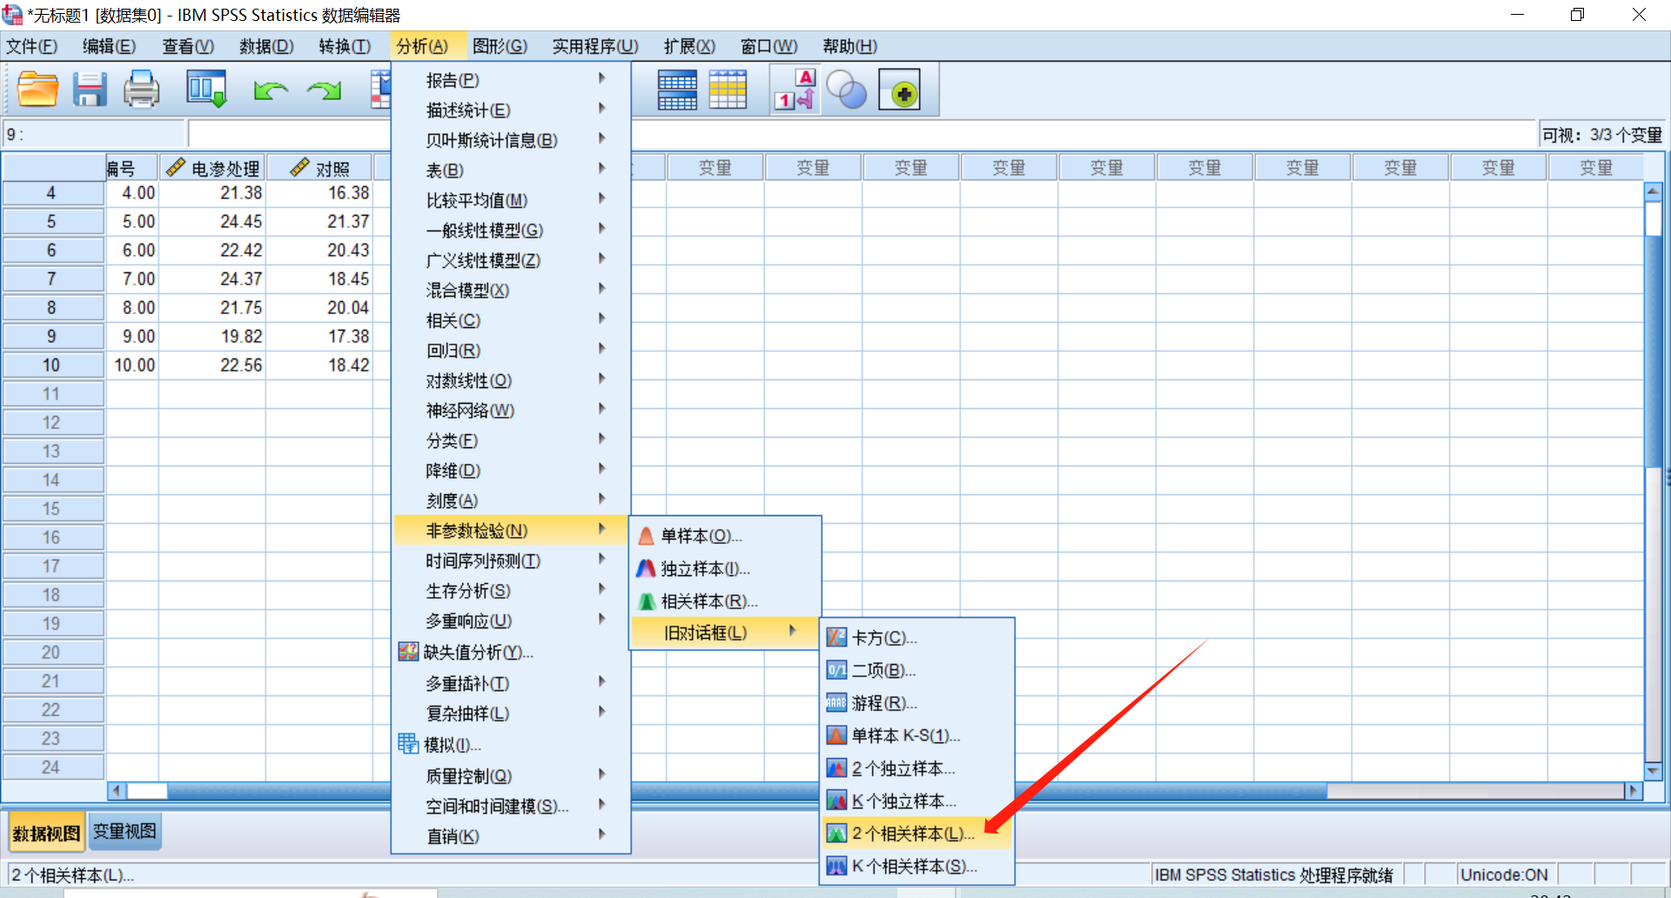
Task: Switch to the 变量视图 tab
Action: [124, 832]
